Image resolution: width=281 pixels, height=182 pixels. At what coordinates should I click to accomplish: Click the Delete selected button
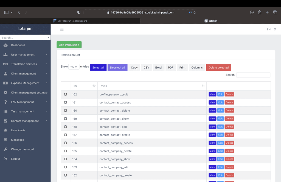[x=218, y=67]
